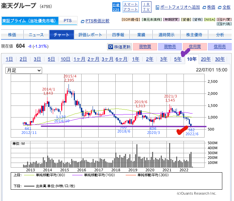Click the 全板 popup window icon

pos(220,7)
